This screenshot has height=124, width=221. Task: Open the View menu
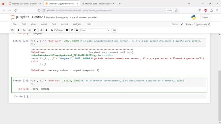pyautogui.click(x=33, y=24)
